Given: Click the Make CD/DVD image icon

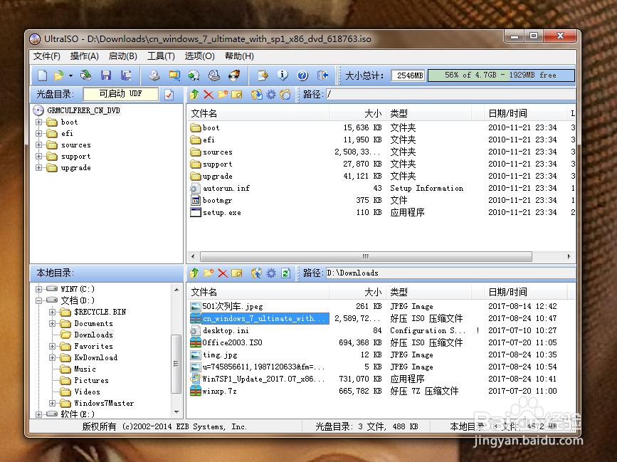Looking at the screenshot, I should tap(154, 75).
